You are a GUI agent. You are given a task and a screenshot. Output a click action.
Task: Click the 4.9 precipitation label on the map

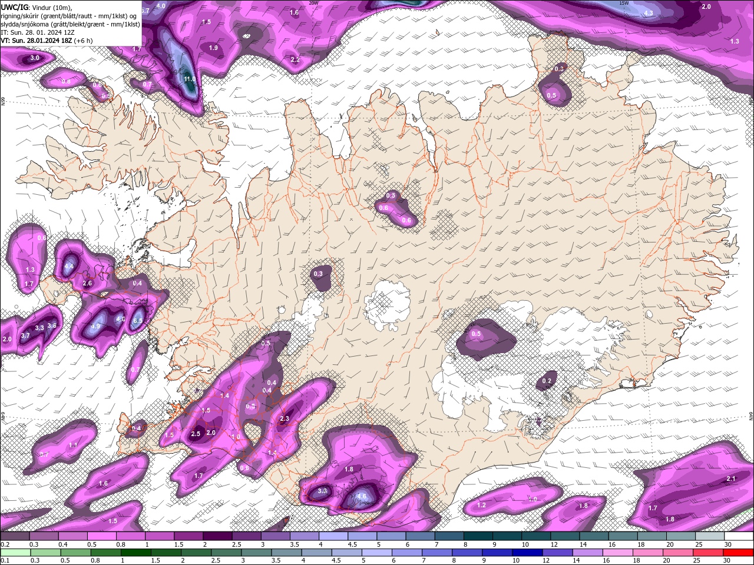pos(95,325)
